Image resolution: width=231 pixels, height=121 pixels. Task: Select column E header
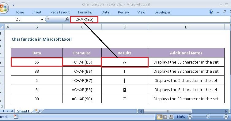(186, 27)
